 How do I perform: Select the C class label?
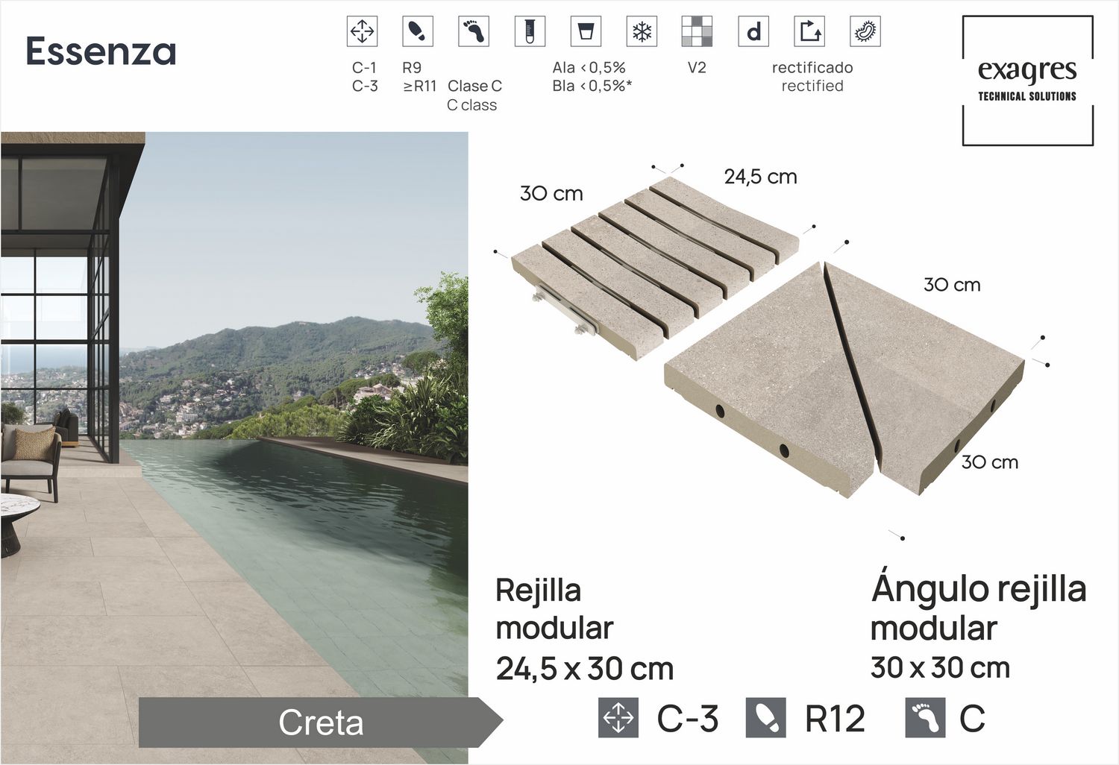click(471, 105)
